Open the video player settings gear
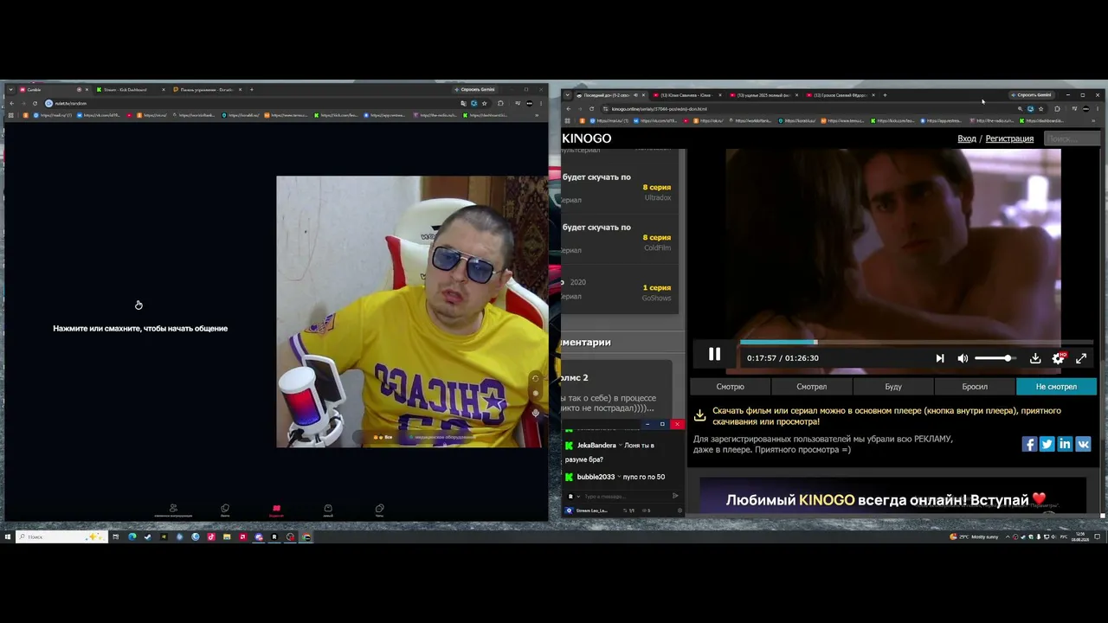1108x623 pixels. 1057,358
